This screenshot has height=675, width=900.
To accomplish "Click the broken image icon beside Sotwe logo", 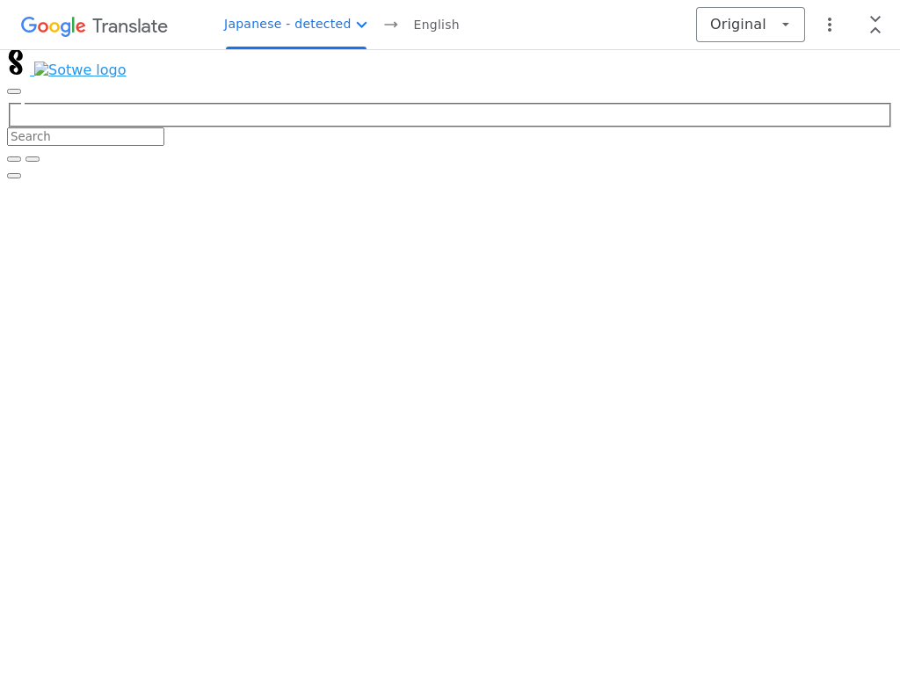I will (x=40, y=69).
